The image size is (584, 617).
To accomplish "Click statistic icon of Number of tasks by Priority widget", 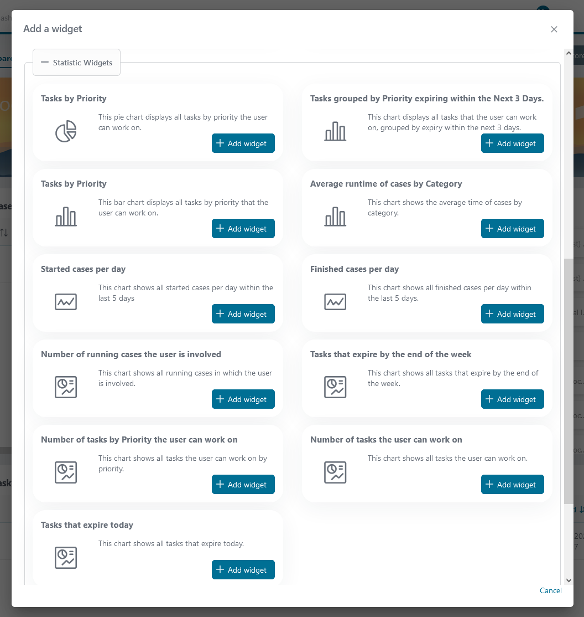I will point(66,472).
